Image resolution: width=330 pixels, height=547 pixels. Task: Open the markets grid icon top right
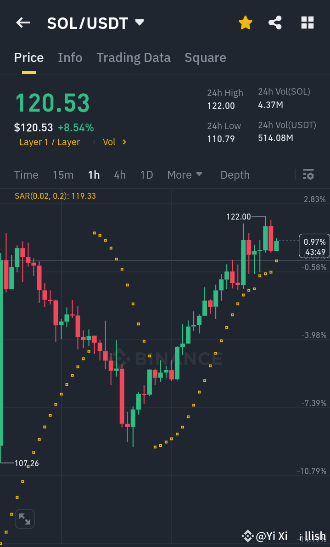pyautogui.click(x=307, y=22)
